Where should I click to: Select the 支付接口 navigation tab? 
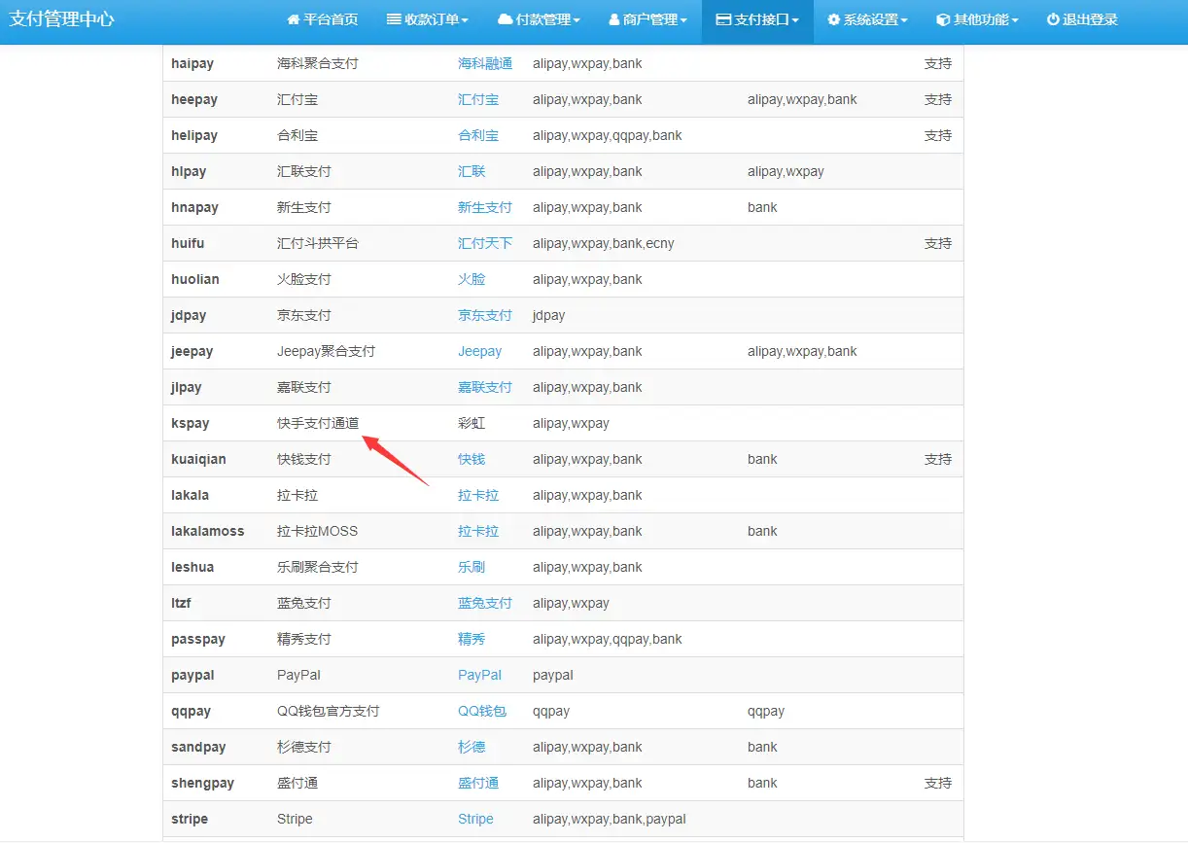[x=757, y=19]
